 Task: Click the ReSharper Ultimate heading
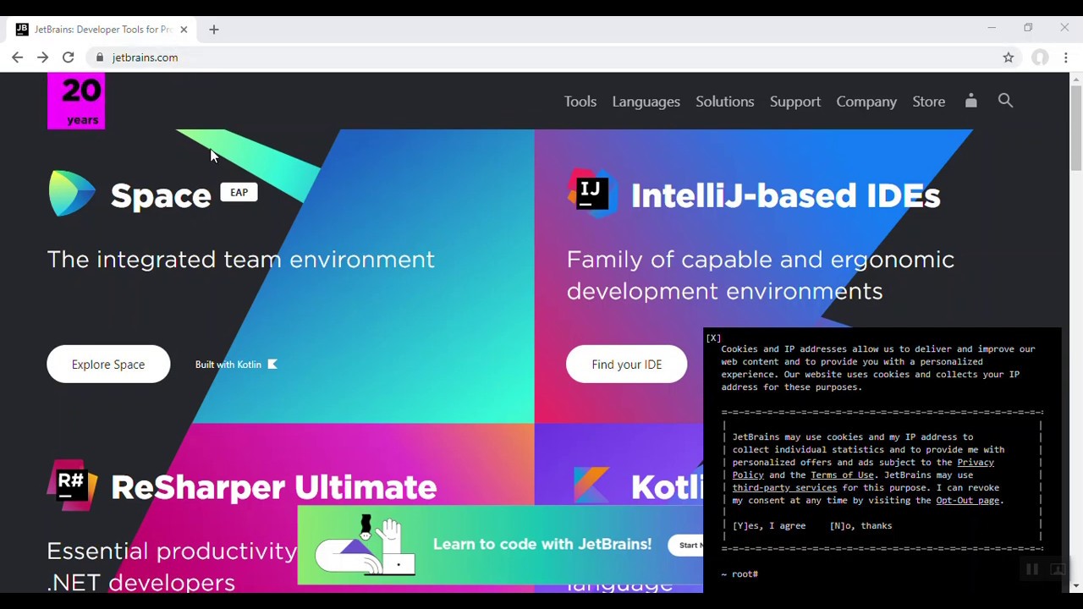[274, 488]
